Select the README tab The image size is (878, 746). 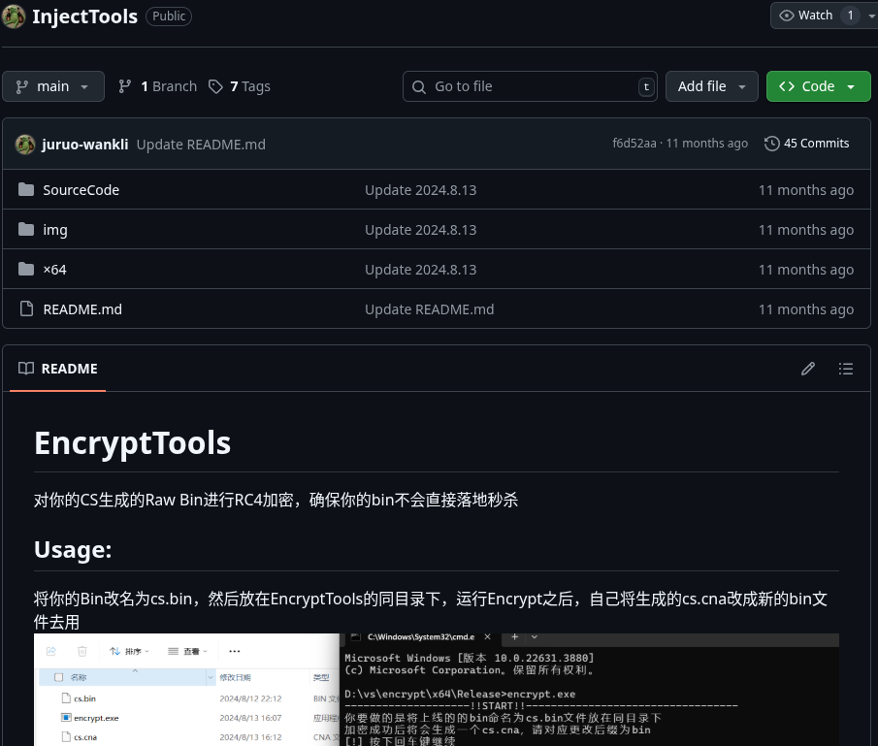click(x=58, y=369)
